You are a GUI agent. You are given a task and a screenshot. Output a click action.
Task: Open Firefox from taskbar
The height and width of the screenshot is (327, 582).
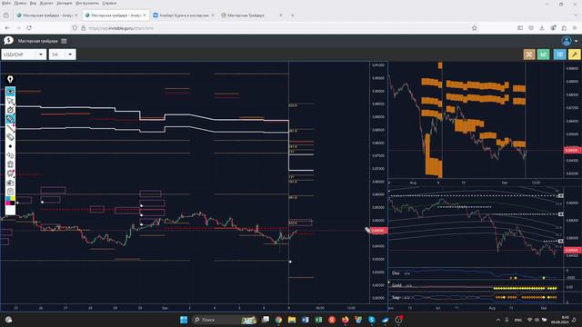coord(346,320)
